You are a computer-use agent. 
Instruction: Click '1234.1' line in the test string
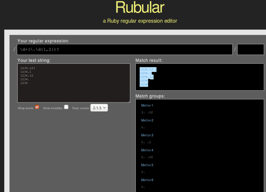click(26, 72)
